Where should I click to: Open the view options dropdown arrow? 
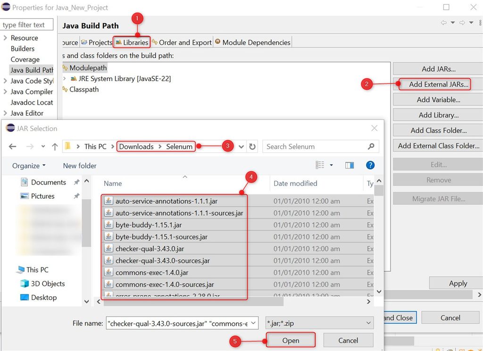coord(332,165)
